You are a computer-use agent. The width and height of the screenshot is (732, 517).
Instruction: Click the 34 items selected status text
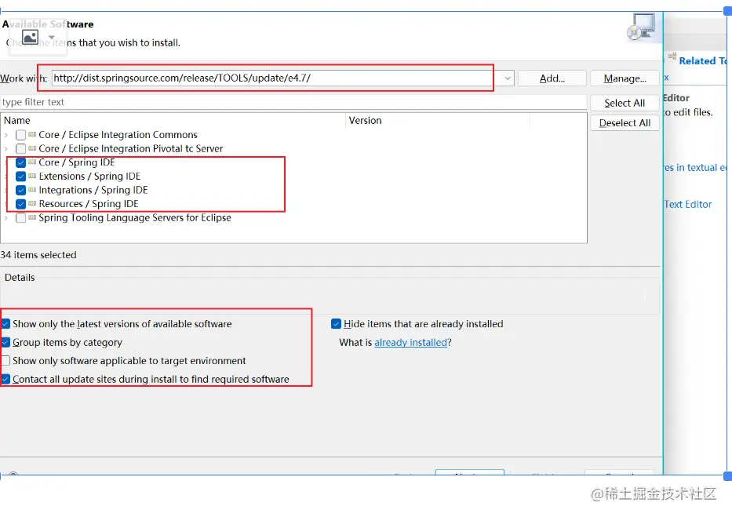pyautogui.click(x=38, y=255)
